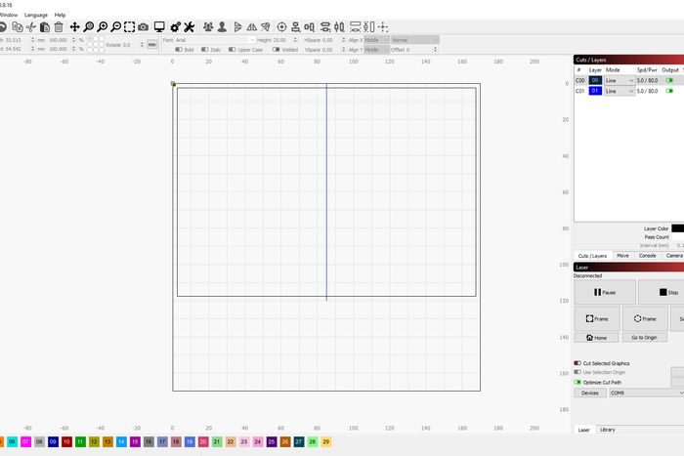The height and width of the screenshot is (456, 684).
Task: Select palette color swatch 29
Action: click(325, 441)
